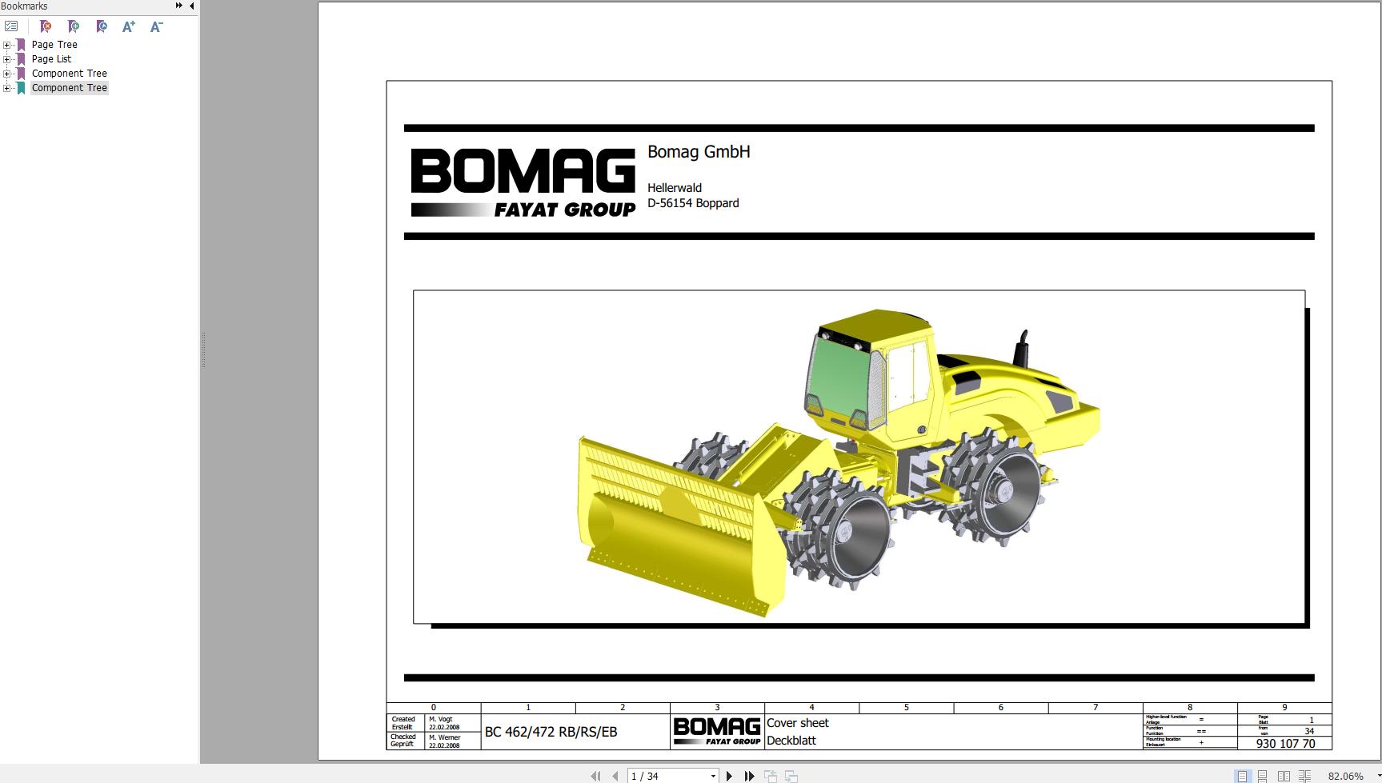Click the large BOMAG Fayat Group logo
The height and width of the screenshot is (783, 1382).
pos(523,182)
